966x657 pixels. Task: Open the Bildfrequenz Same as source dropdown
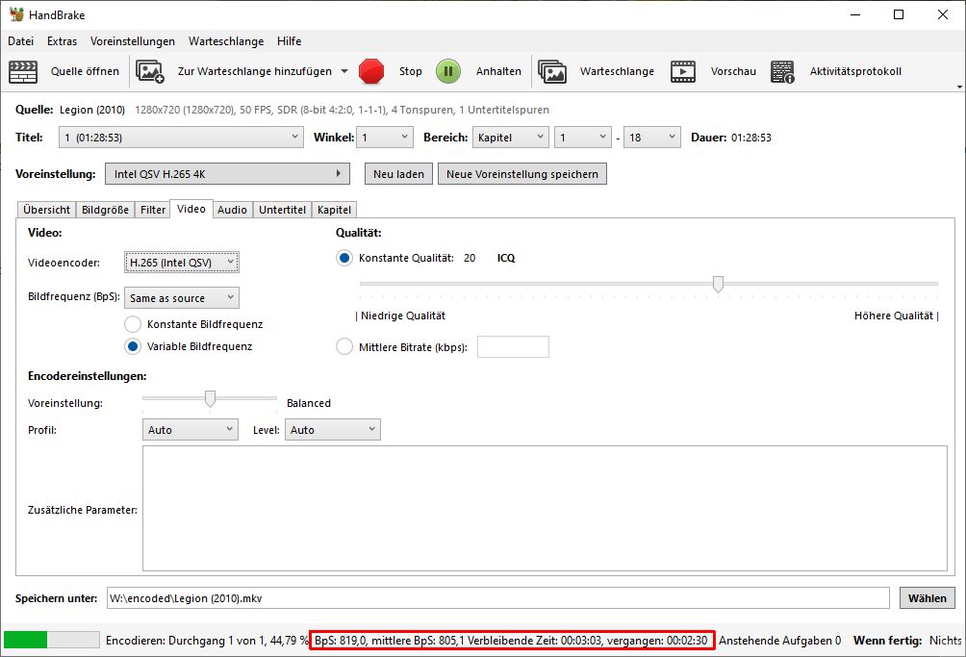(x=182, y=298)
